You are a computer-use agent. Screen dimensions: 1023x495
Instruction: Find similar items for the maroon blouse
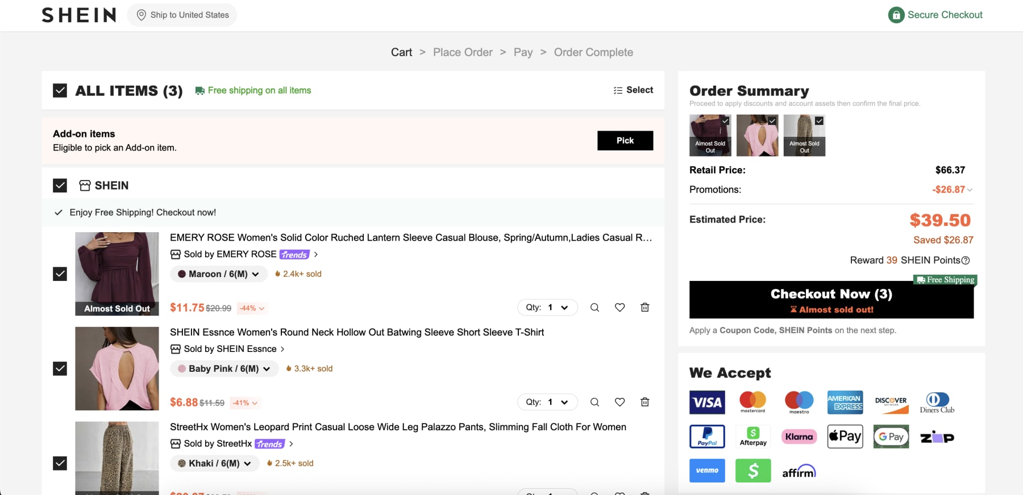(594, 307)
